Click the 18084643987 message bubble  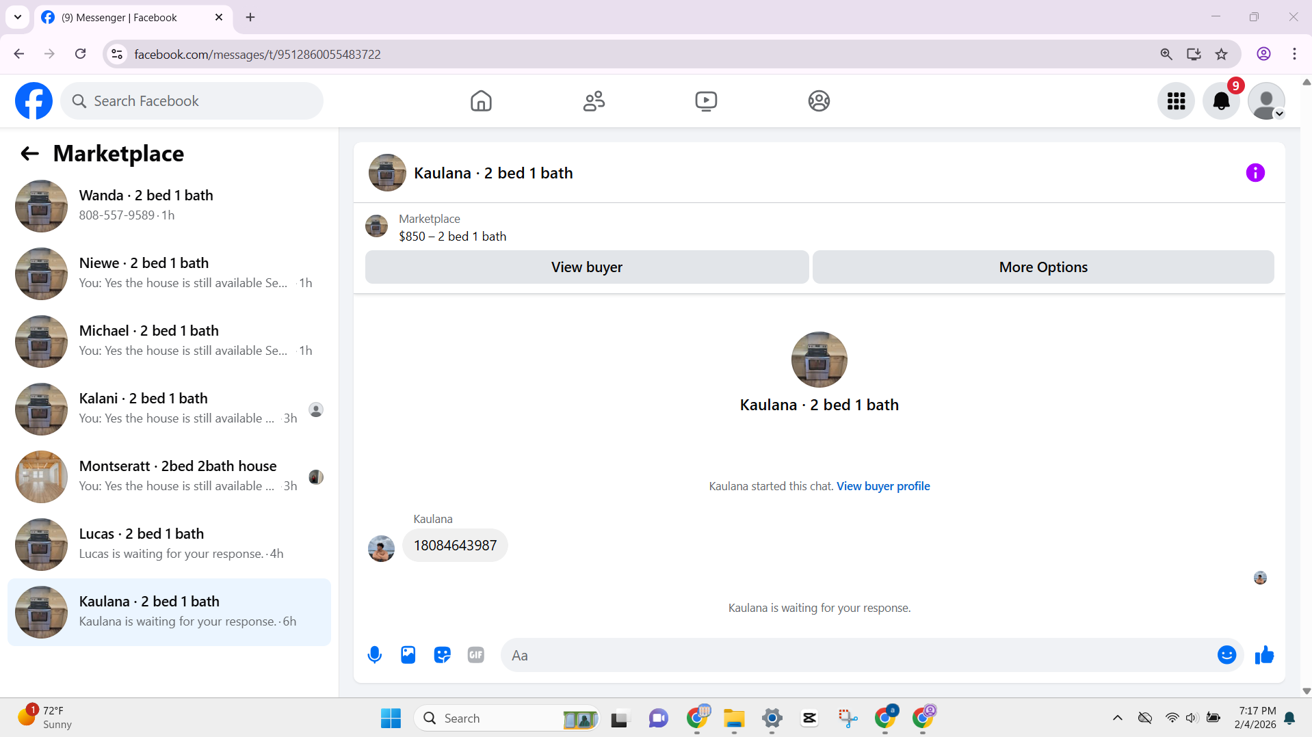pyautogui.click(x=455, y=546)
